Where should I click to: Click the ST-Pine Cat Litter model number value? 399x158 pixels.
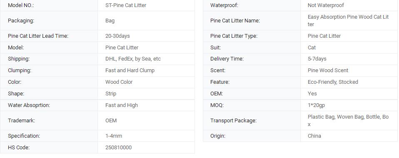[x=126, y=5]
